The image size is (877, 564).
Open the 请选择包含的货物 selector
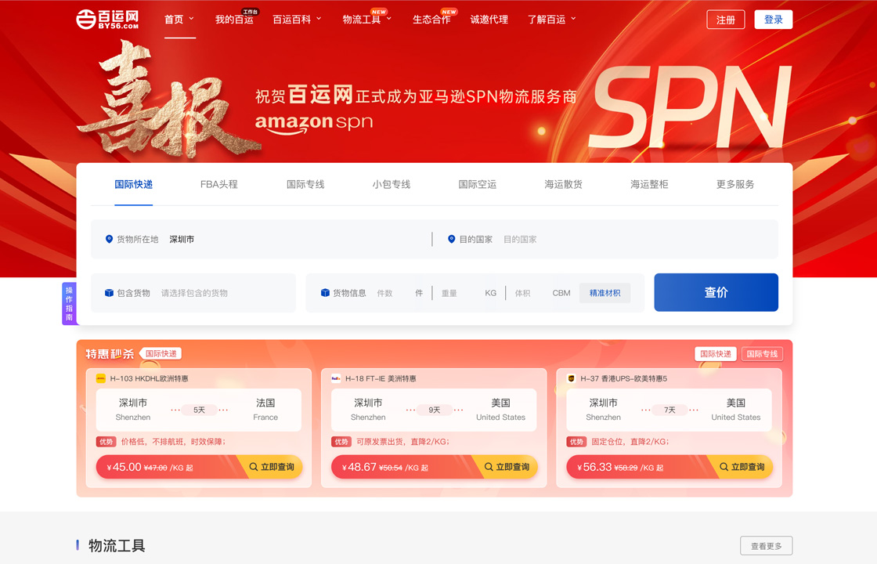(x=194, y=293)
